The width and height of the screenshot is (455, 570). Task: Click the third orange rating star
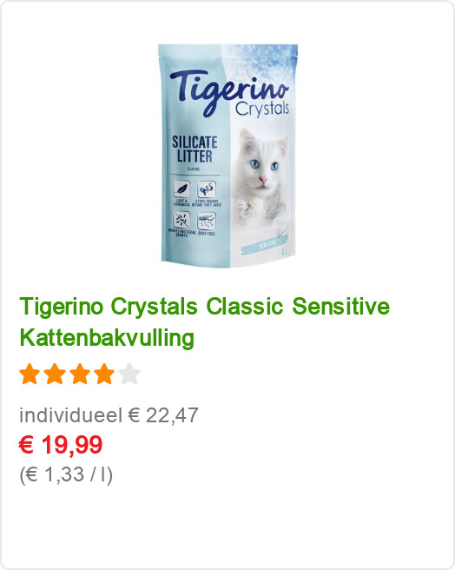tap(80, 374)
